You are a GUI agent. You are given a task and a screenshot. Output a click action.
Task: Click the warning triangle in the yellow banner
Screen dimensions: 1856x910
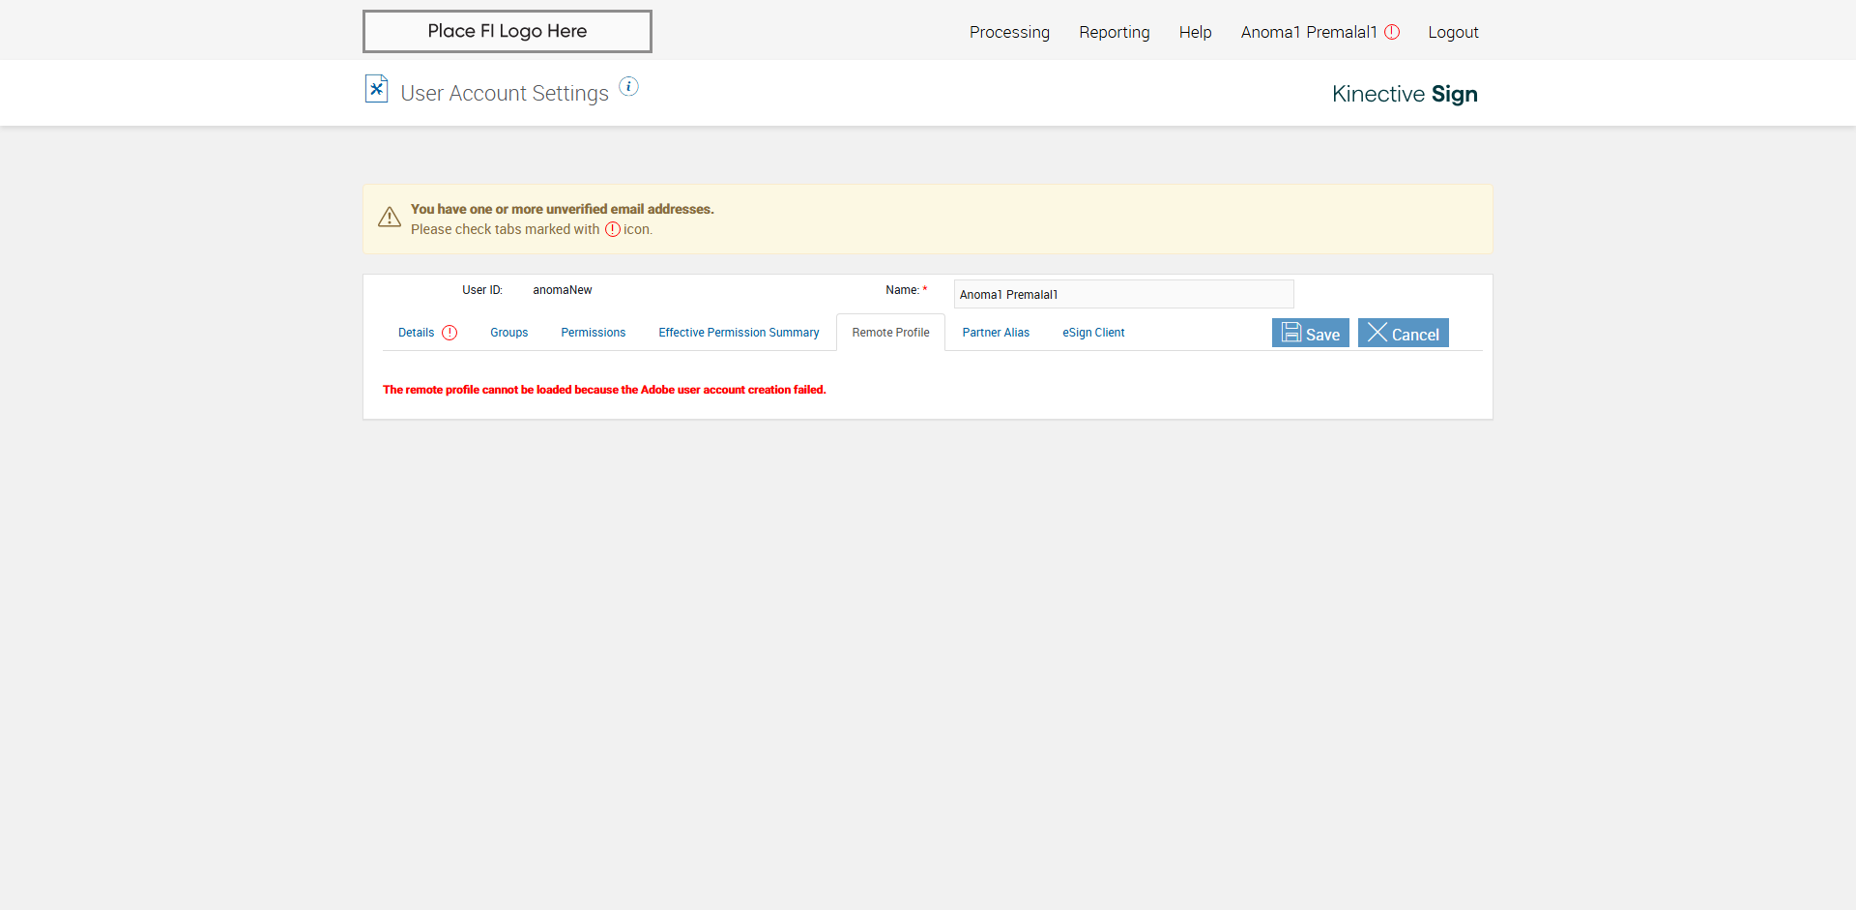[x=390, y=217]
